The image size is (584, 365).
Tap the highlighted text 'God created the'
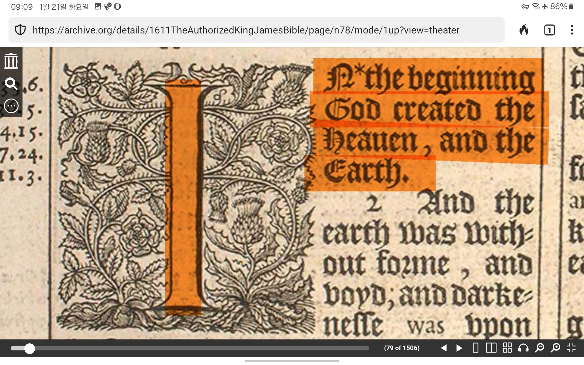click(x=429, y=109)
